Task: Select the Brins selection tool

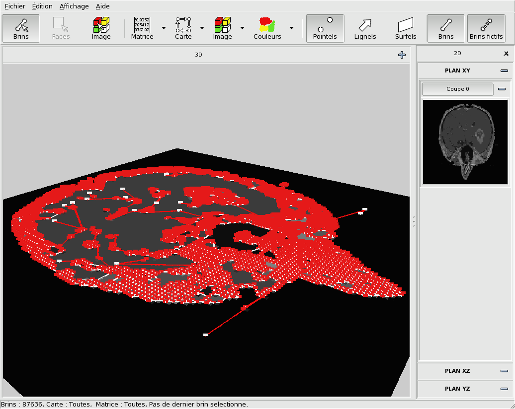Action: (x=21, y=28)
